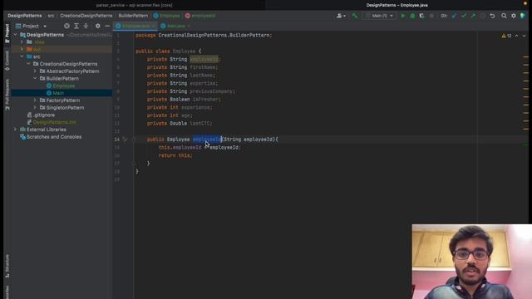Click DesignPatterns breadcrumb in navigation bar
The height and width of the screenshot is (299, 532).
point(25,16)
